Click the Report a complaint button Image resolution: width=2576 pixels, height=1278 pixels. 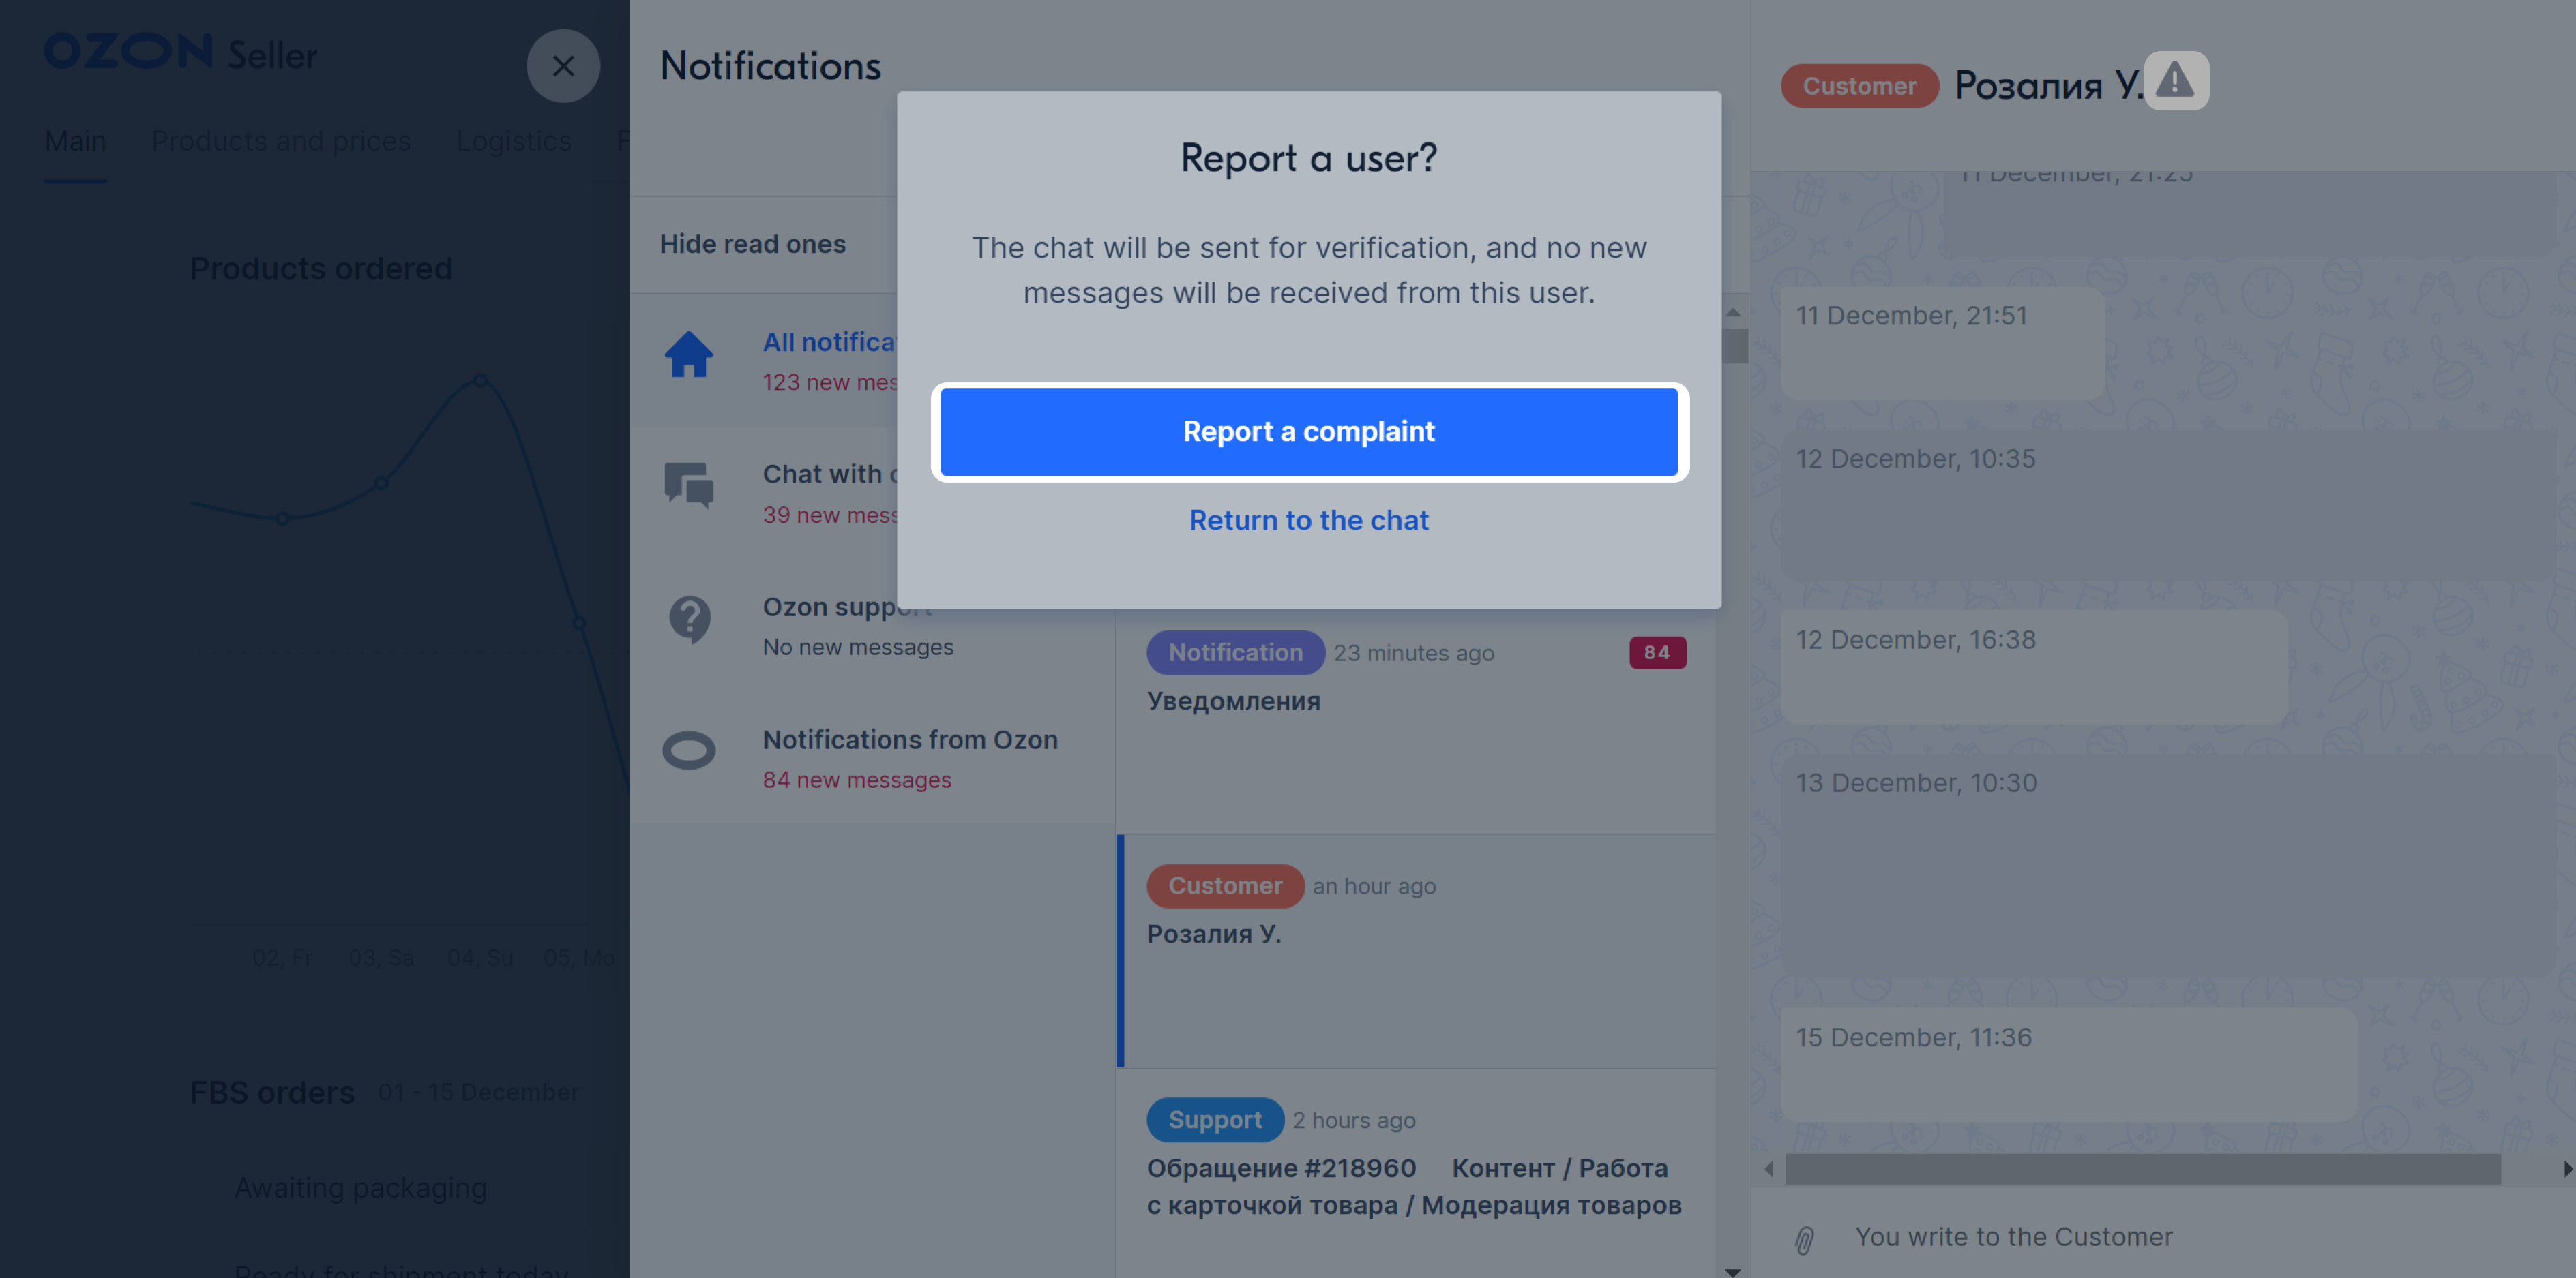1309,431
